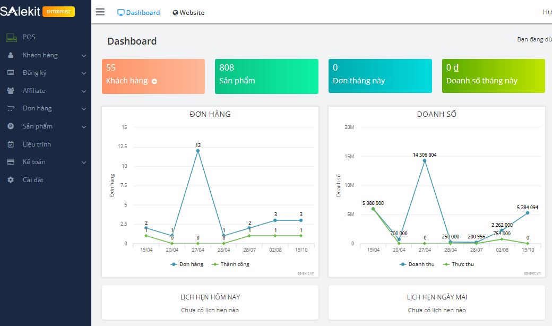552x326 pixels.
Task: Click the Liệu trình calendar check icon
Action: [11, 144]
